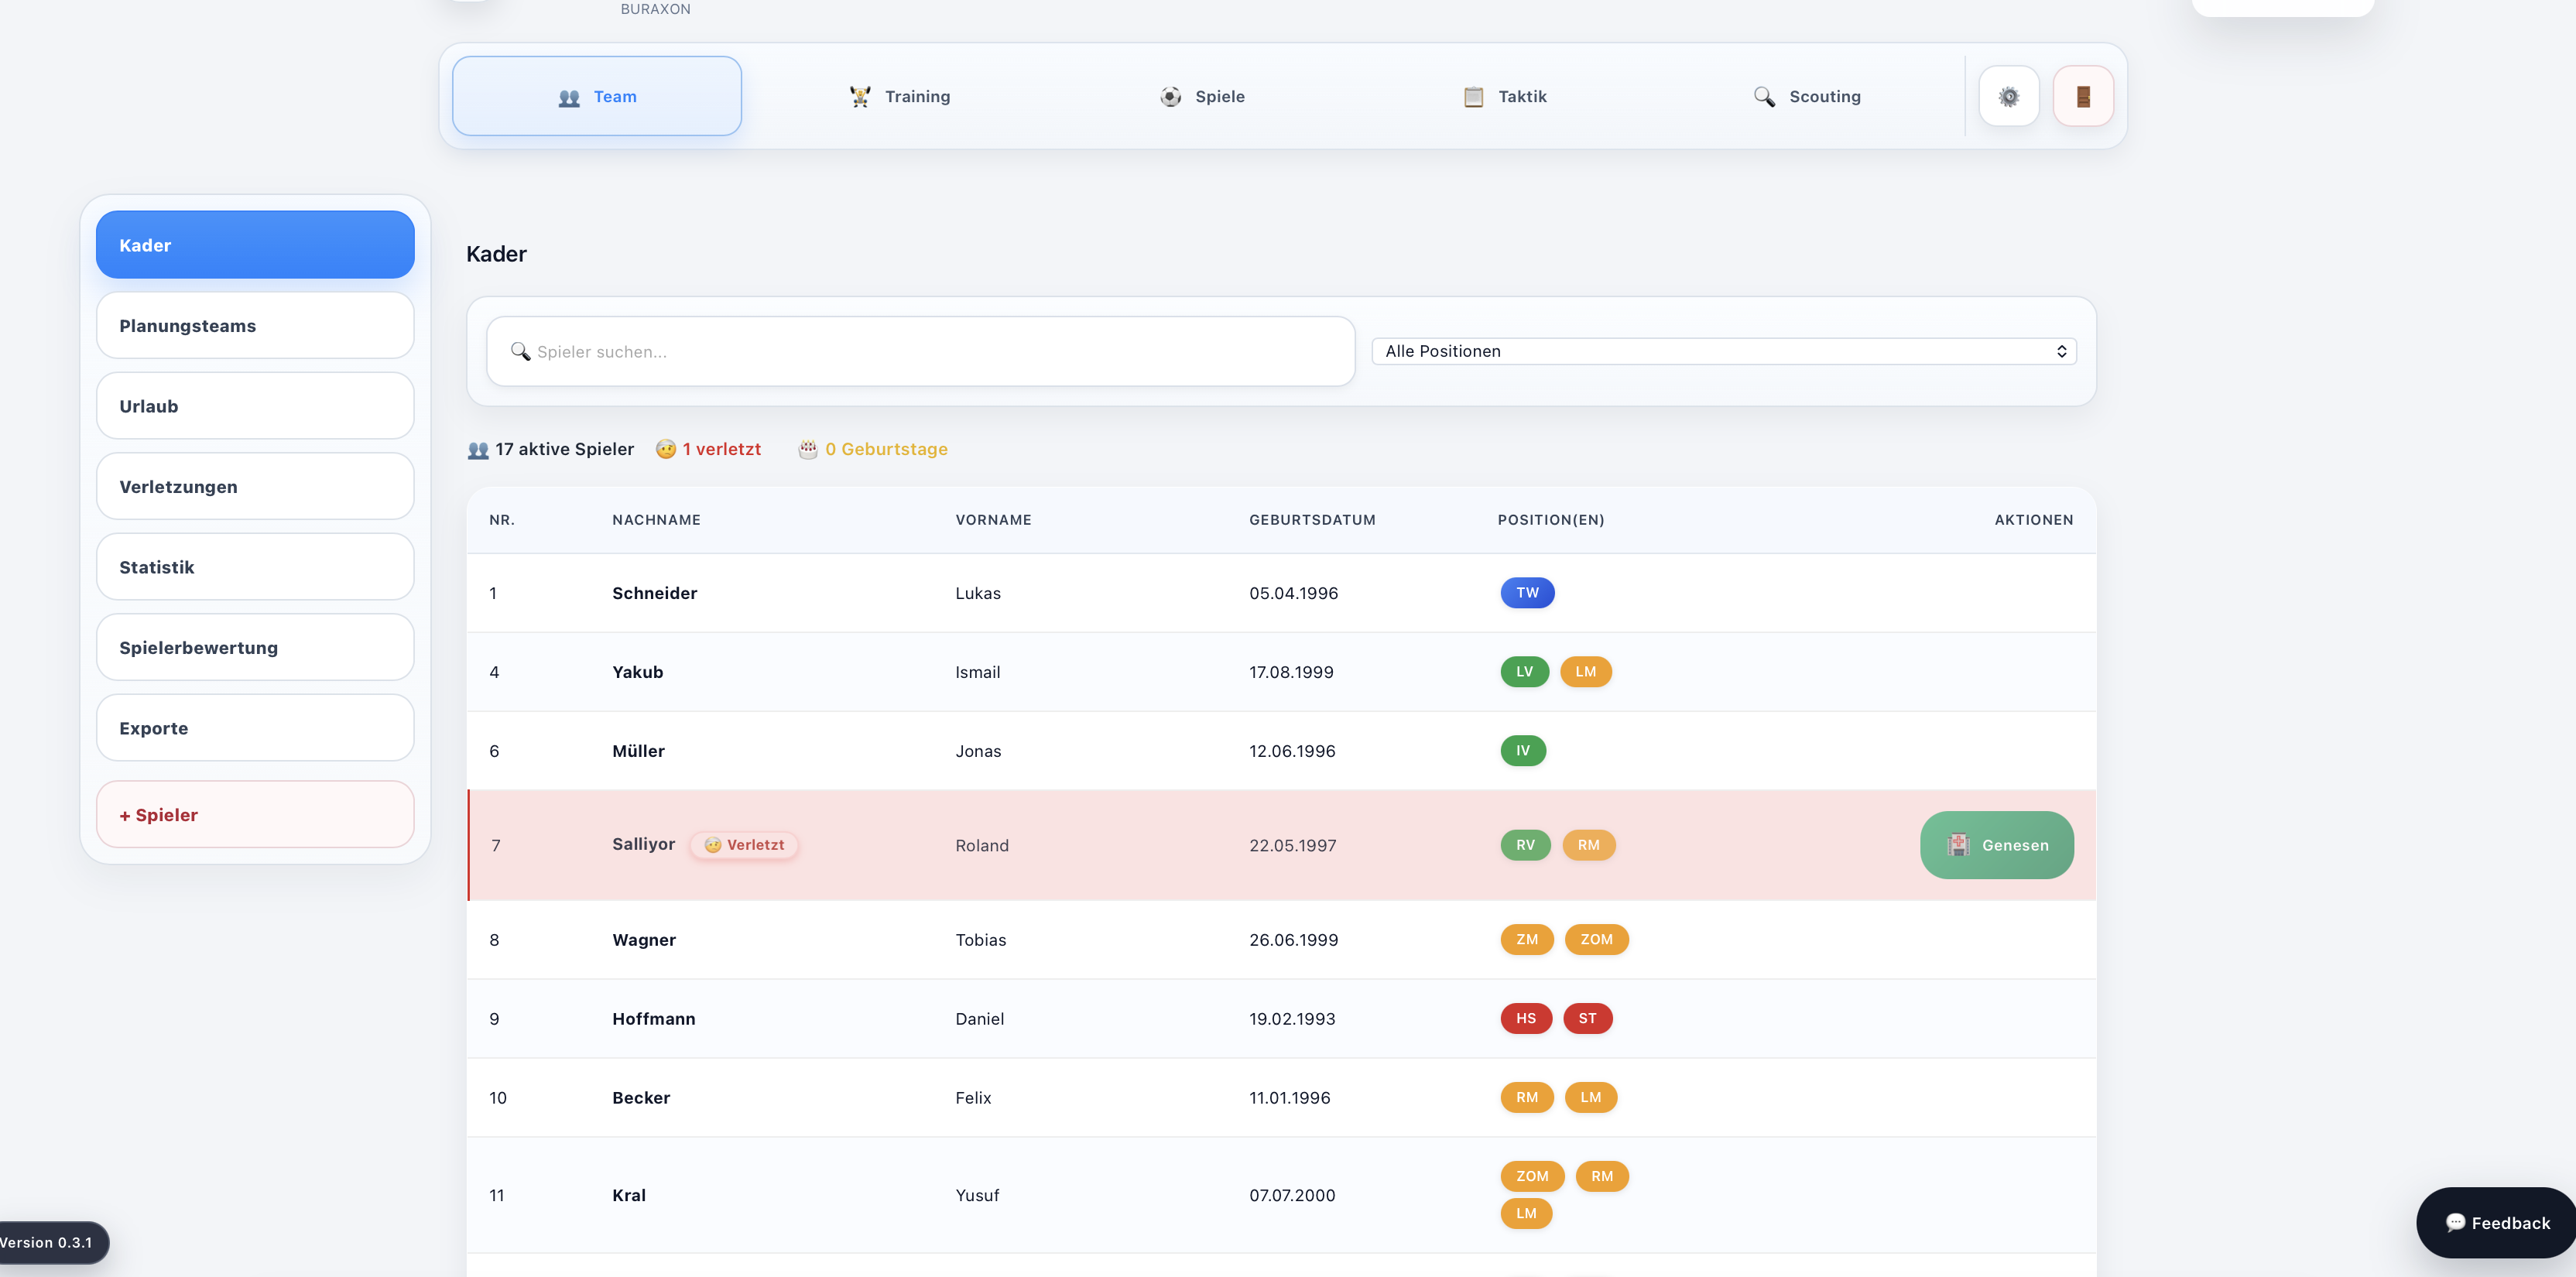The image size is (2576, 1277).
Task: Click the Spieler suchen search field
Action: click(920, 351)
